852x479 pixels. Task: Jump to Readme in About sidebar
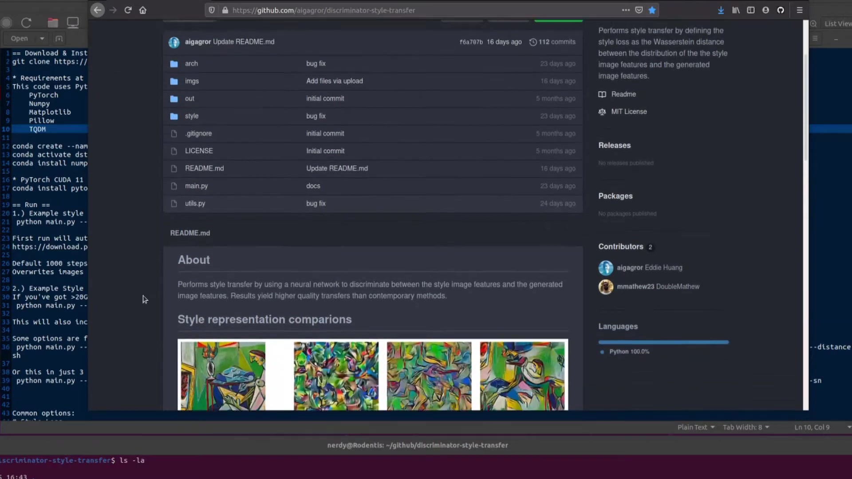pyautogui.click(x=623, y=94)
